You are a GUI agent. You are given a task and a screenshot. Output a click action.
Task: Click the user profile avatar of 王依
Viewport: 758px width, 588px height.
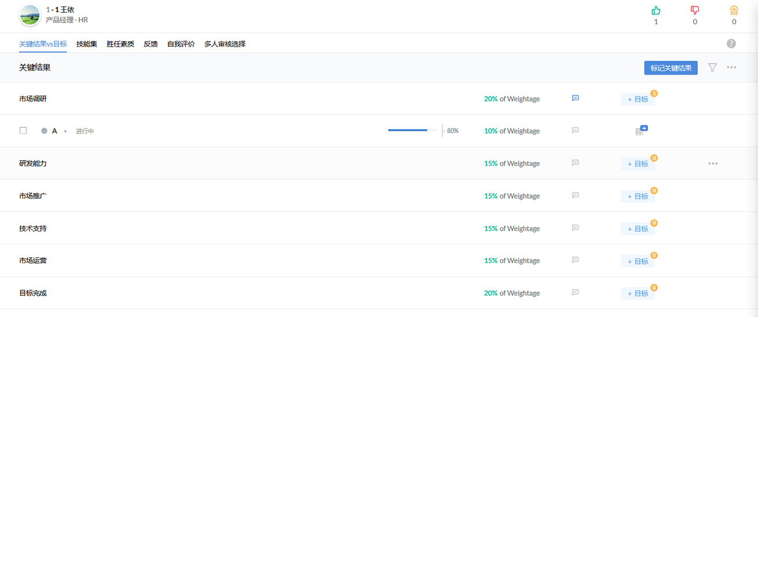click(30, 15)
